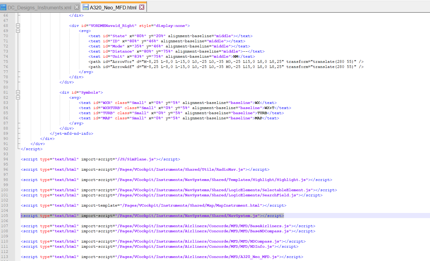Click the A320_Neo_MFD.js import path on line 113
The height and width of the screenshot is (261, 430).
click(x=198, y=257)
